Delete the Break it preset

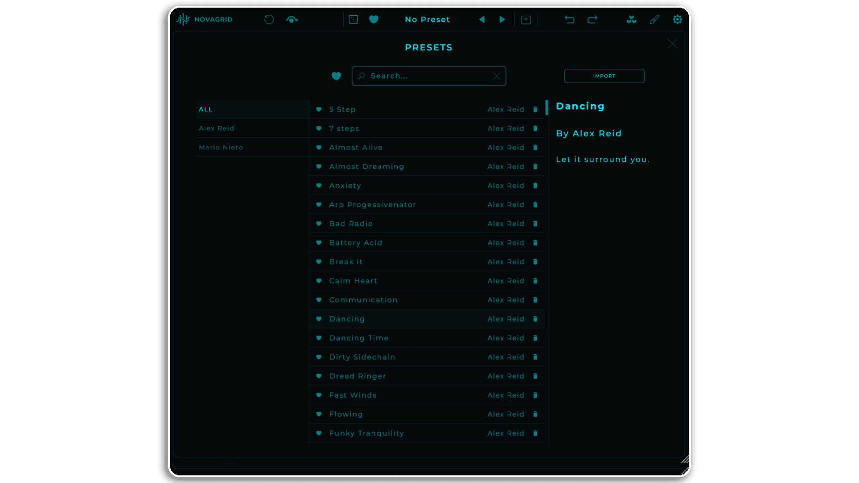point(535,262)
